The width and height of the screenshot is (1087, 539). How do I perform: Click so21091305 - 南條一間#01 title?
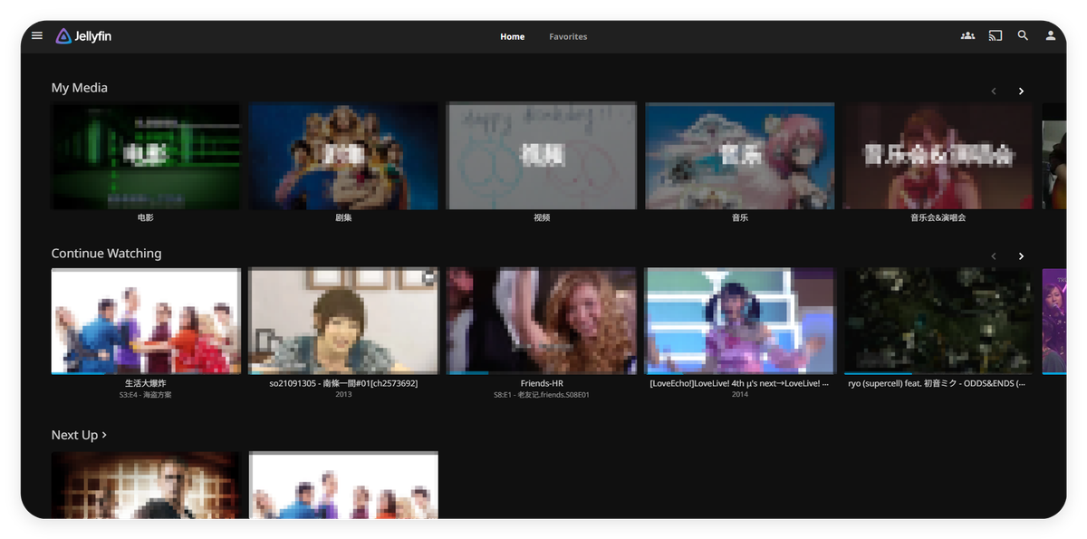click(343, 383)
